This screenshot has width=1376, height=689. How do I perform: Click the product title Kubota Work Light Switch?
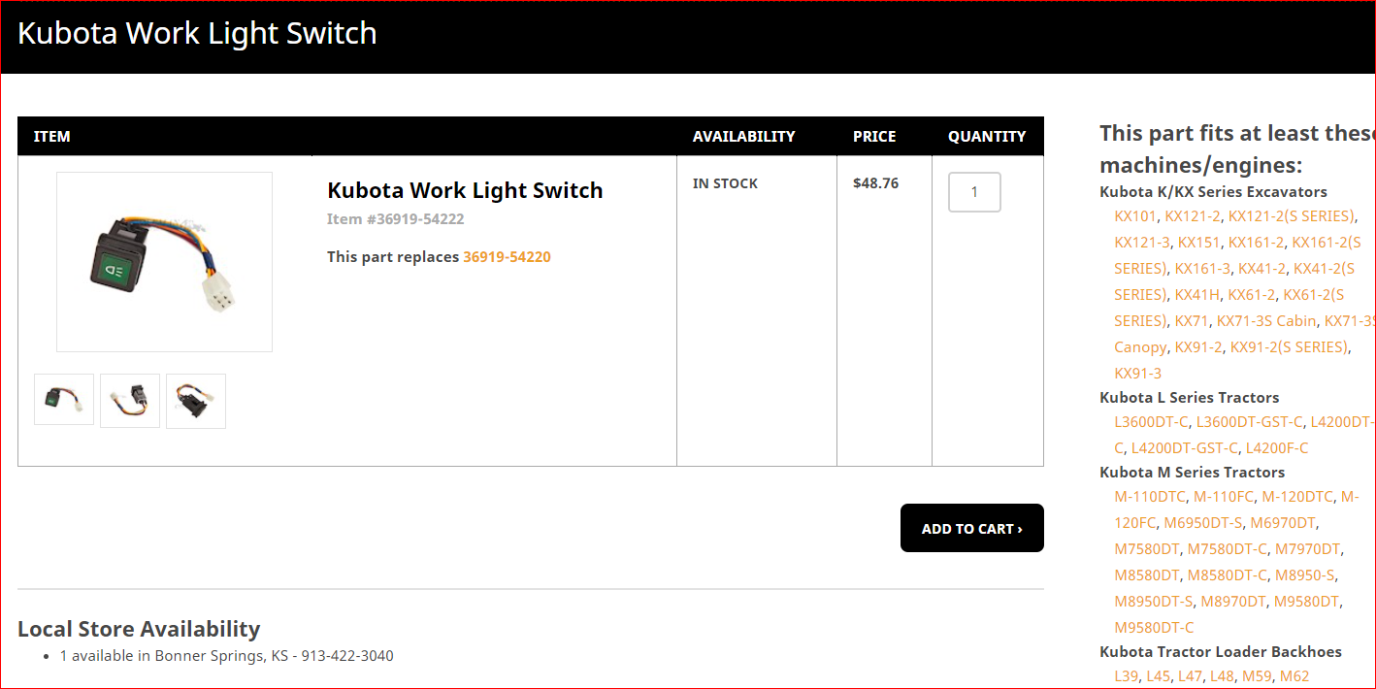tap(465, 190)
